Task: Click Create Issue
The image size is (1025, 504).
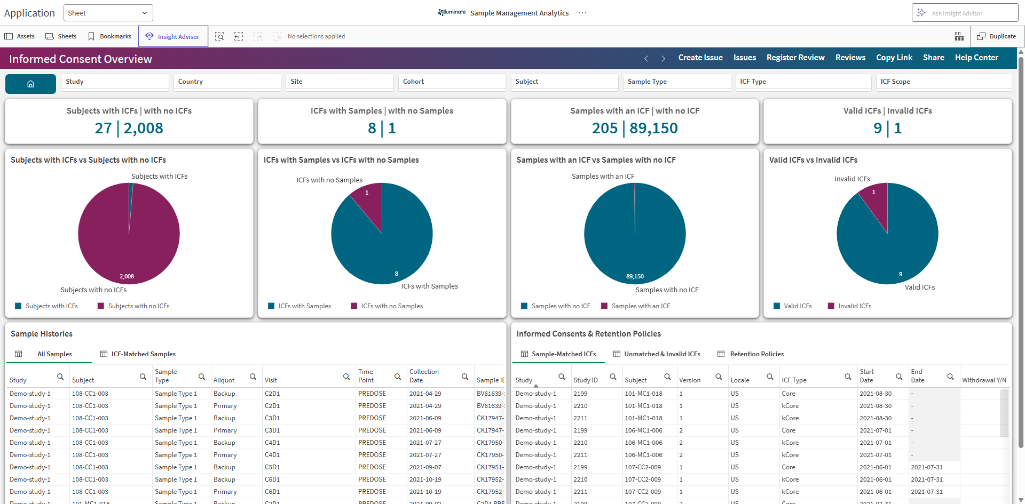Action: 700,58
